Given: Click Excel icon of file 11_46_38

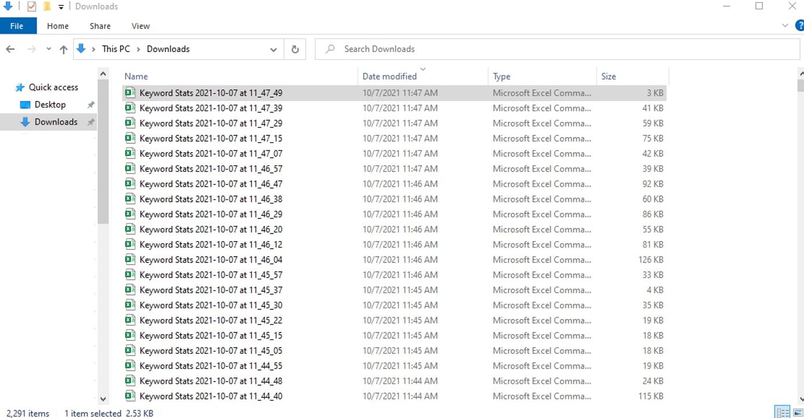Looking at the screenshot, I should pos(130,199).
